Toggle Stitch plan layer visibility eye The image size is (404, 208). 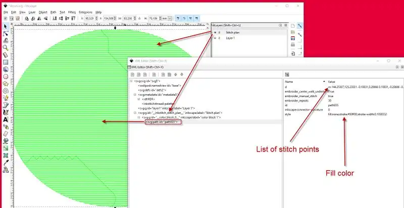215,32
